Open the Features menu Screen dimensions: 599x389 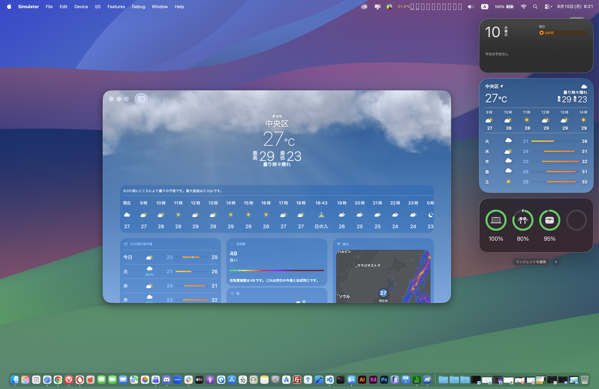116,7
